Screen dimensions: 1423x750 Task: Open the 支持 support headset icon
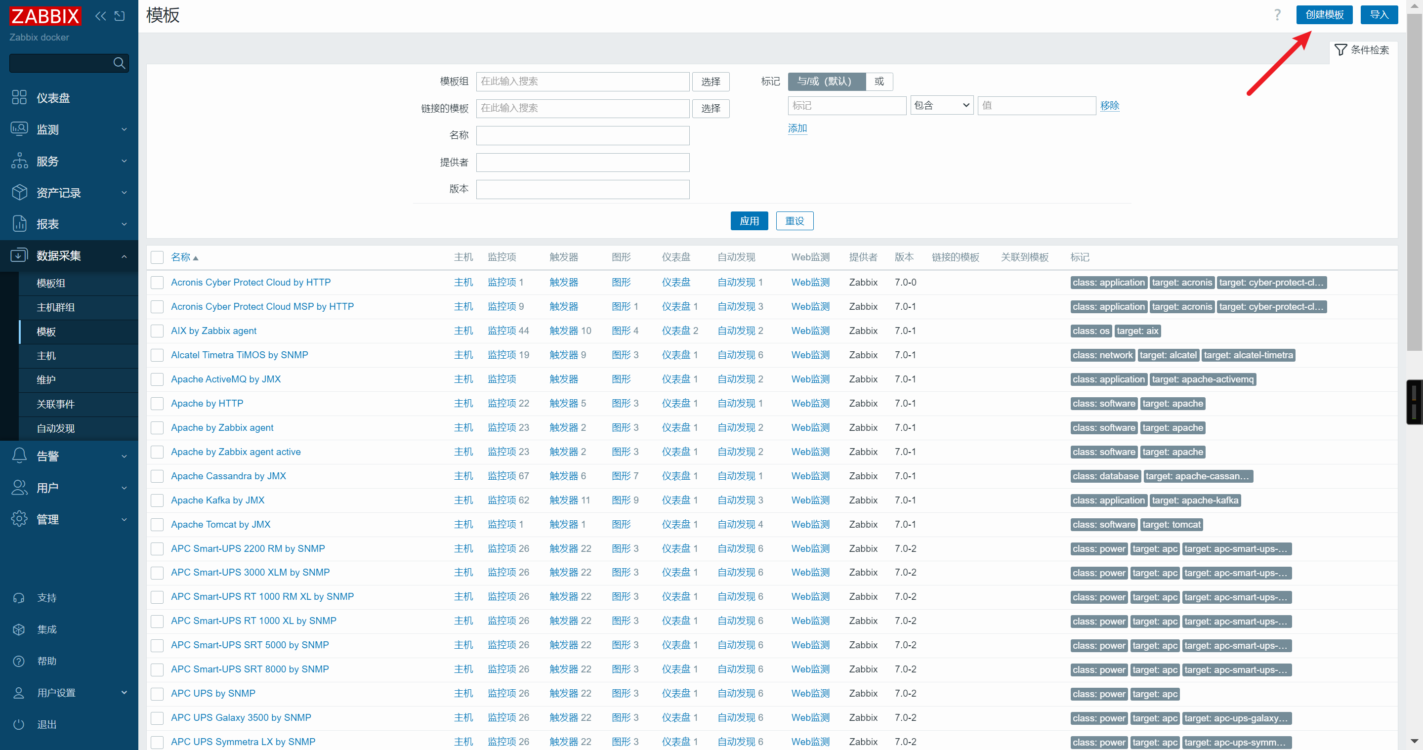pos(19,597)
